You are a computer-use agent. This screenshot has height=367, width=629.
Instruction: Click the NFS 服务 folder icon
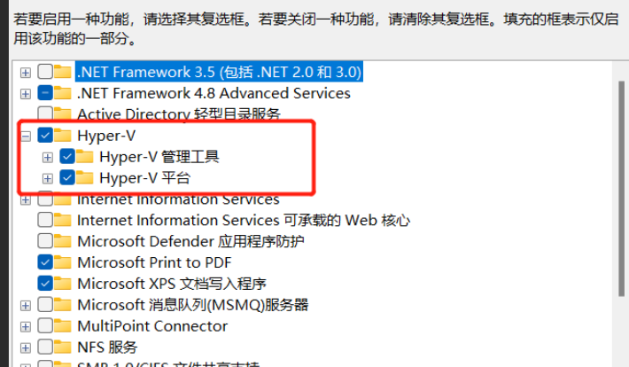[x=63, y=347]
